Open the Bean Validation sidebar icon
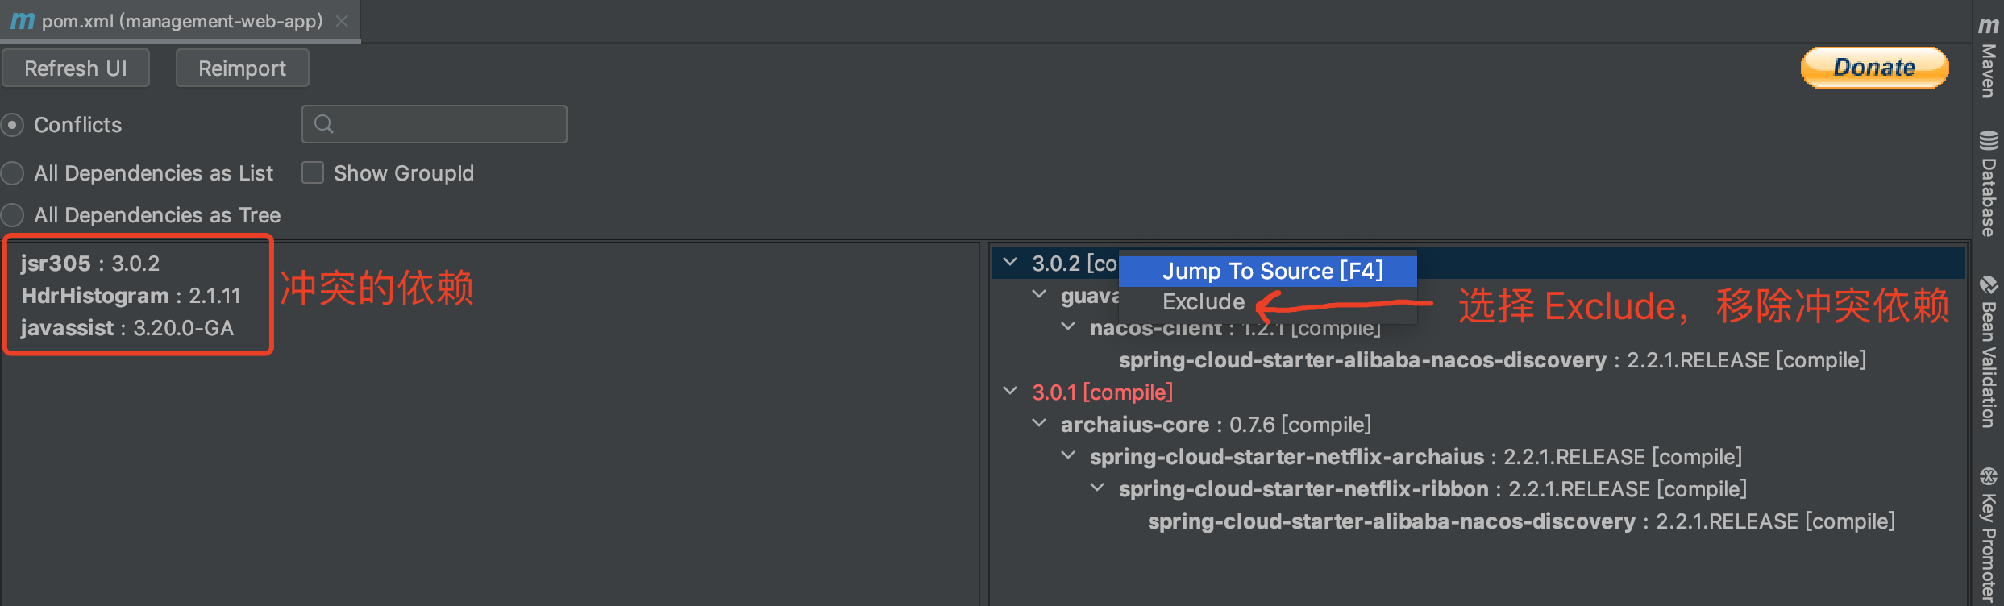 coord(1988,284)
